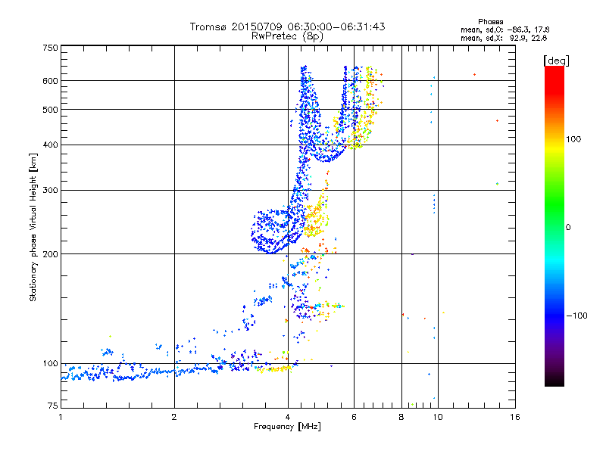Click the "Phases" header text
Viewport: 606px width, 454px height.
pos(490,22)
